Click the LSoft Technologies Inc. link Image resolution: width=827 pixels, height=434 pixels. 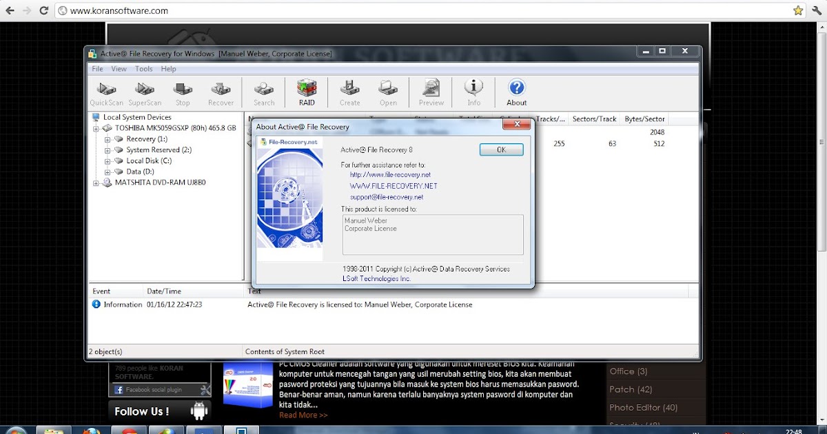[x=376, y=278]
